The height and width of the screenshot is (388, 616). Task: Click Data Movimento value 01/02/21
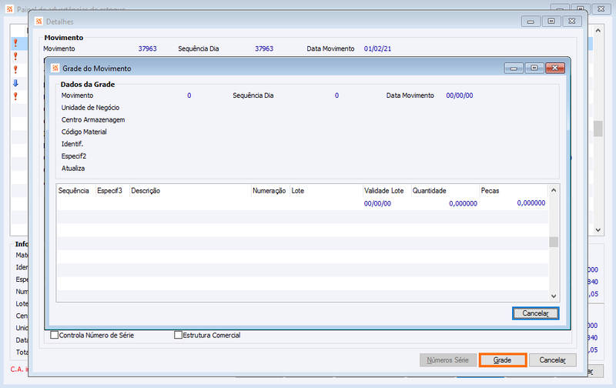377,48
